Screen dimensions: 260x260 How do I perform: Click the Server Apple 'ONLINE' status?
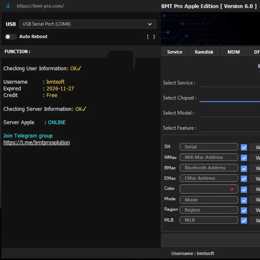click(57, 123)
